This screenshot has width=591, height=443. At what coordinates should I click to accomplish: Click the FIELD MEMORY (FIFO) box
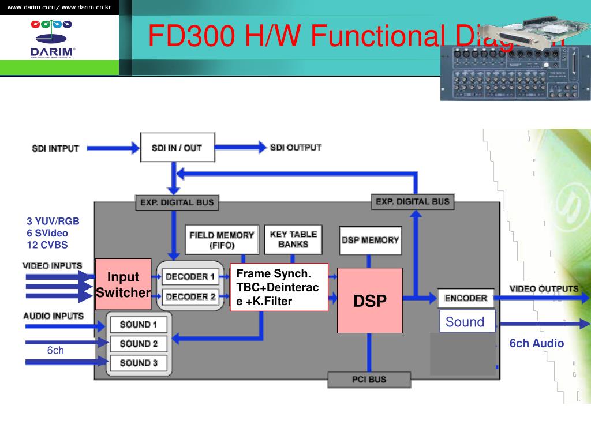tap(222, 240)
